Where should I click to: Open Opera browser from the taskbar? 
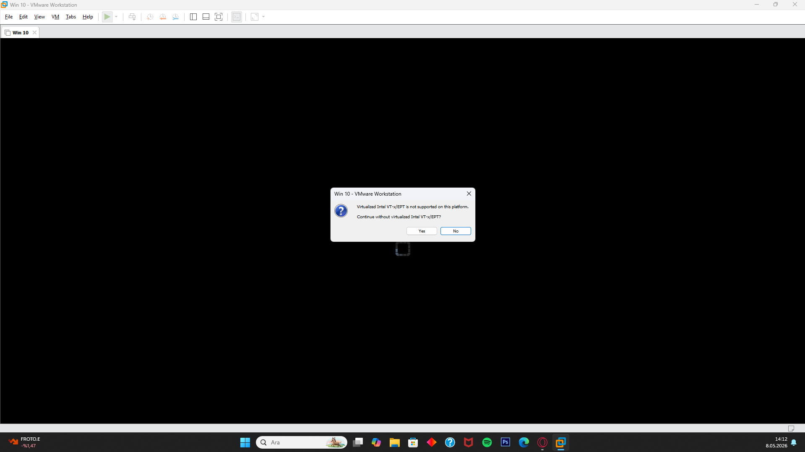click(x=542, y=442)
